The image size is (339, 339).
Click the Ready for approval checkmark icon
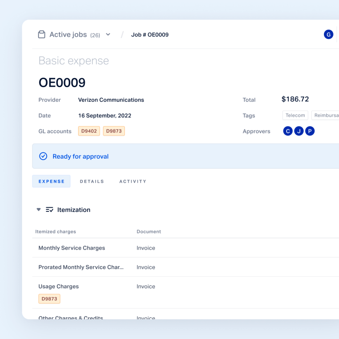[43, 156]
